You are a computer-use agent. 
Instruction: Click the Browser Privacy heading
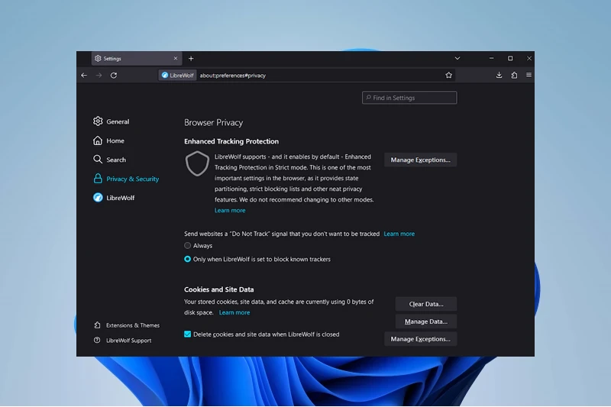tap(214, 123)
